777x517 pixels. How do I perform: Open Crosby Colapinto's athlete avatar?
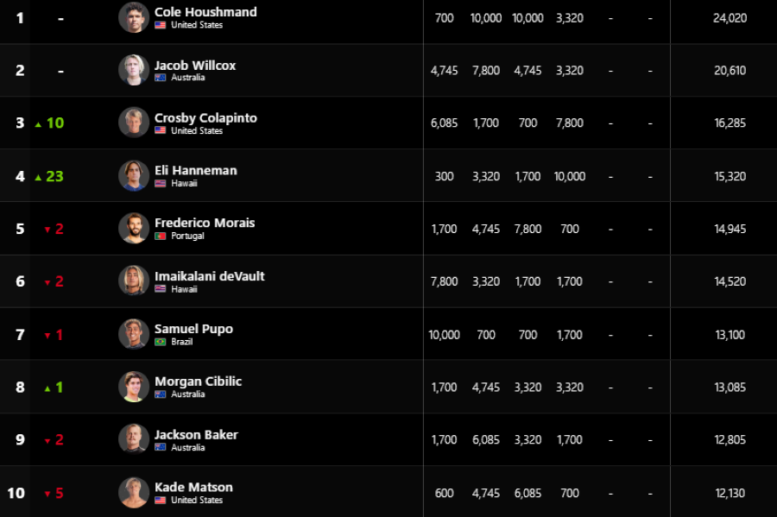134,123
